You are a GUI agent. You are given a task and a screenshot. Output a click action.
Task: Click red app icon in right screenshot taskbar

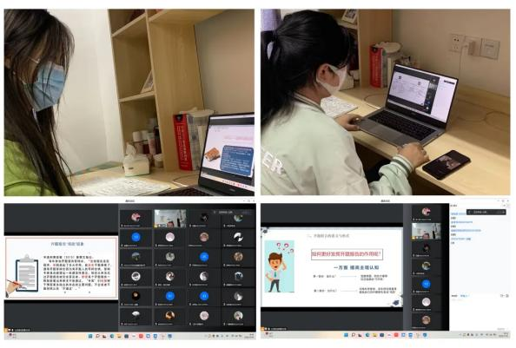coord(396,335)
